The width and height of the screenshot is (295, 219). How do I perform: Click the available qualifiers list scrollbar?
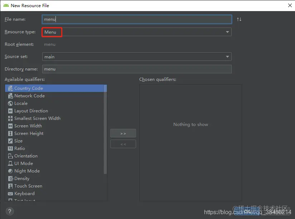105,130
